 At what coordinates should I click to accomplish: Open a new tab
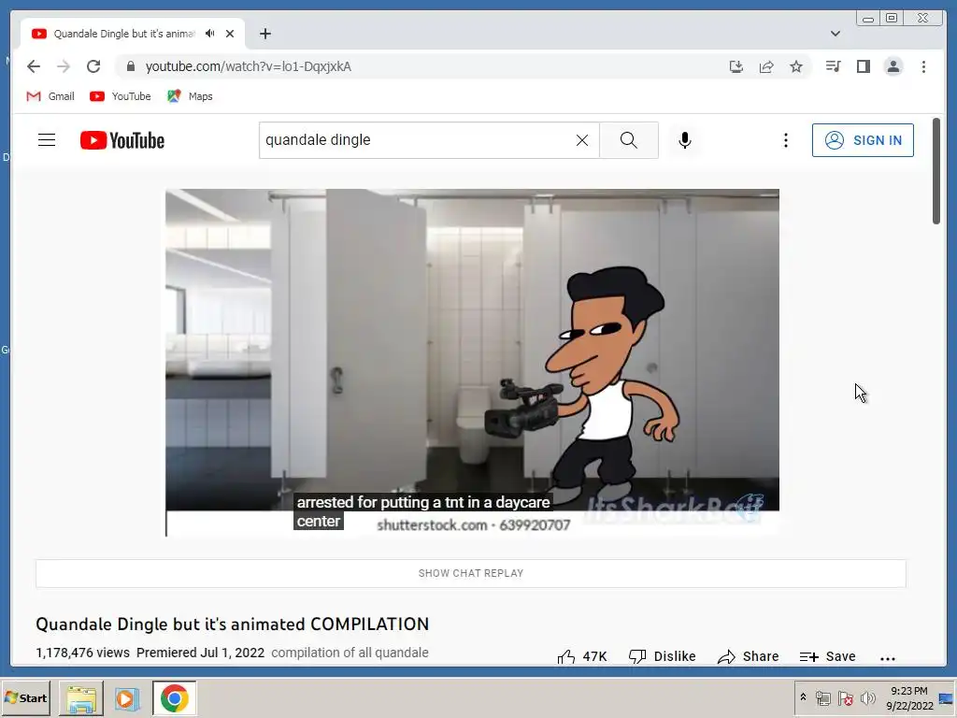[x=264, y=34]
